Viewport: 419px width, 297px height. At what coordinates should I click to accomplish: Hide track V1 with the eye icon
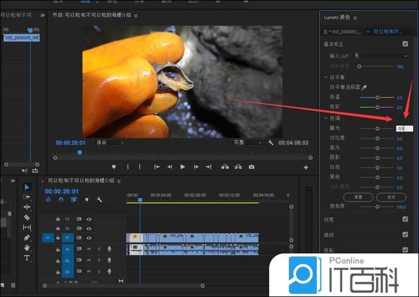click(x=89, y=237)
